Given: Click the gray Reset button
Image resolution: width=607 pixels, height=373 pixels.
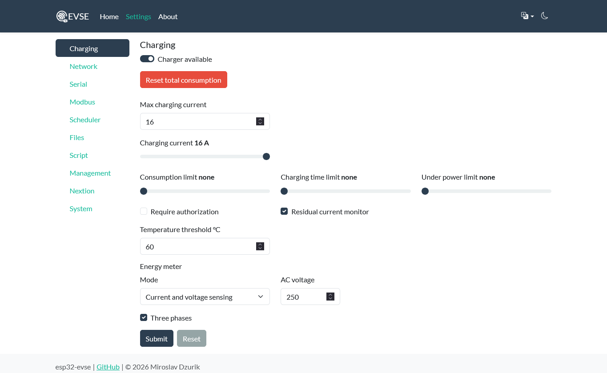Looking at the screenshot, I should tap(192, 338).
